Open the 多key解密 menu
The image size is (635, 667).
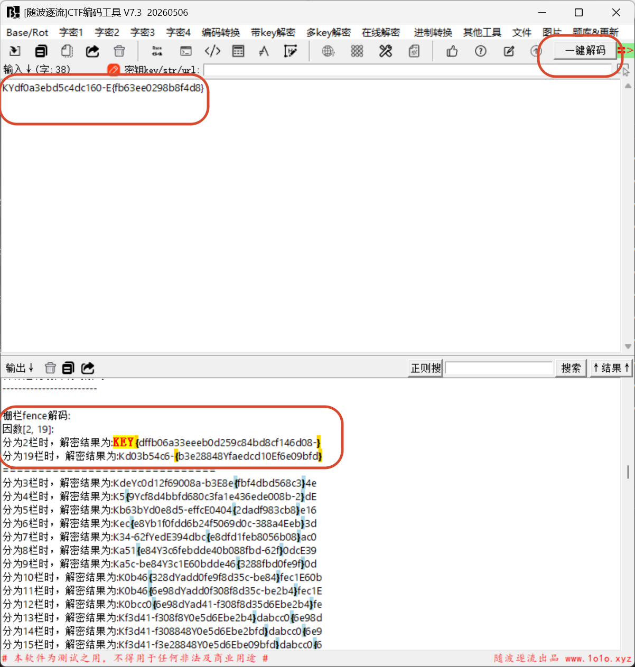329,33
